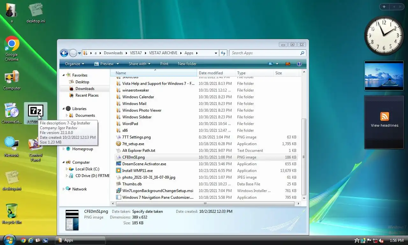
Task: Click the search magnifier icon
Action: click(302, 53)
